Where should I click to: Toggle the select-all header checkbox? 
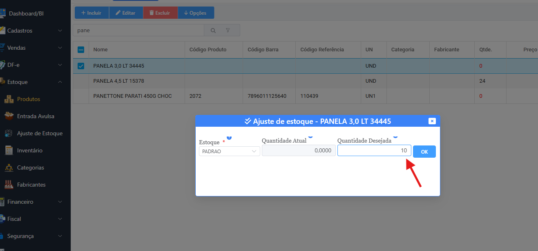coord(81,50)
